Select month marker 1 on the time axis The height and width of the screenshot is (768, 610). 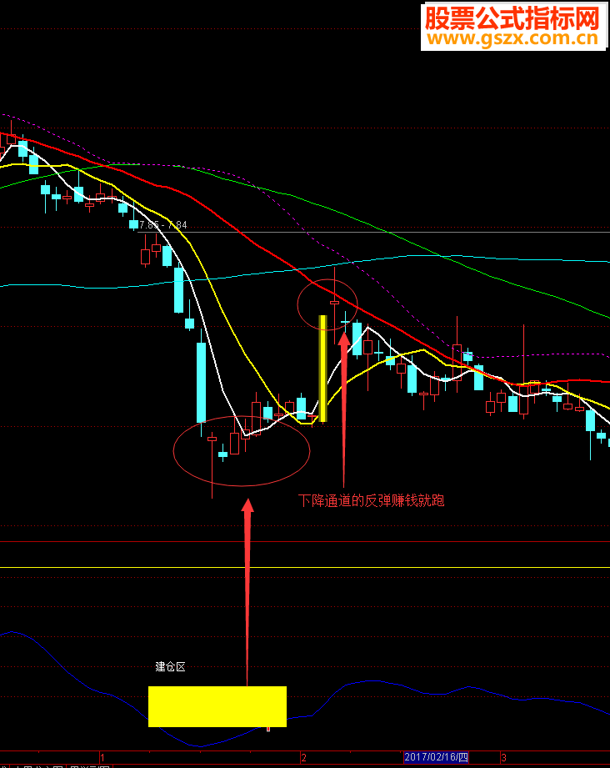pos(102,758)
